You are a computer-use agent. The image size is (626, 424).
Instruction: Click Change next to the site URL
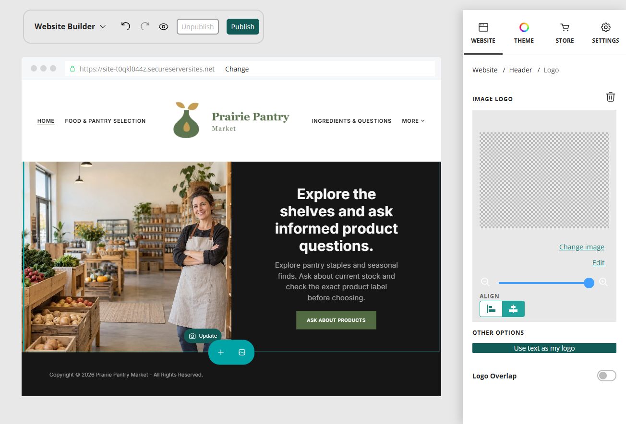[x=237, y=69]
